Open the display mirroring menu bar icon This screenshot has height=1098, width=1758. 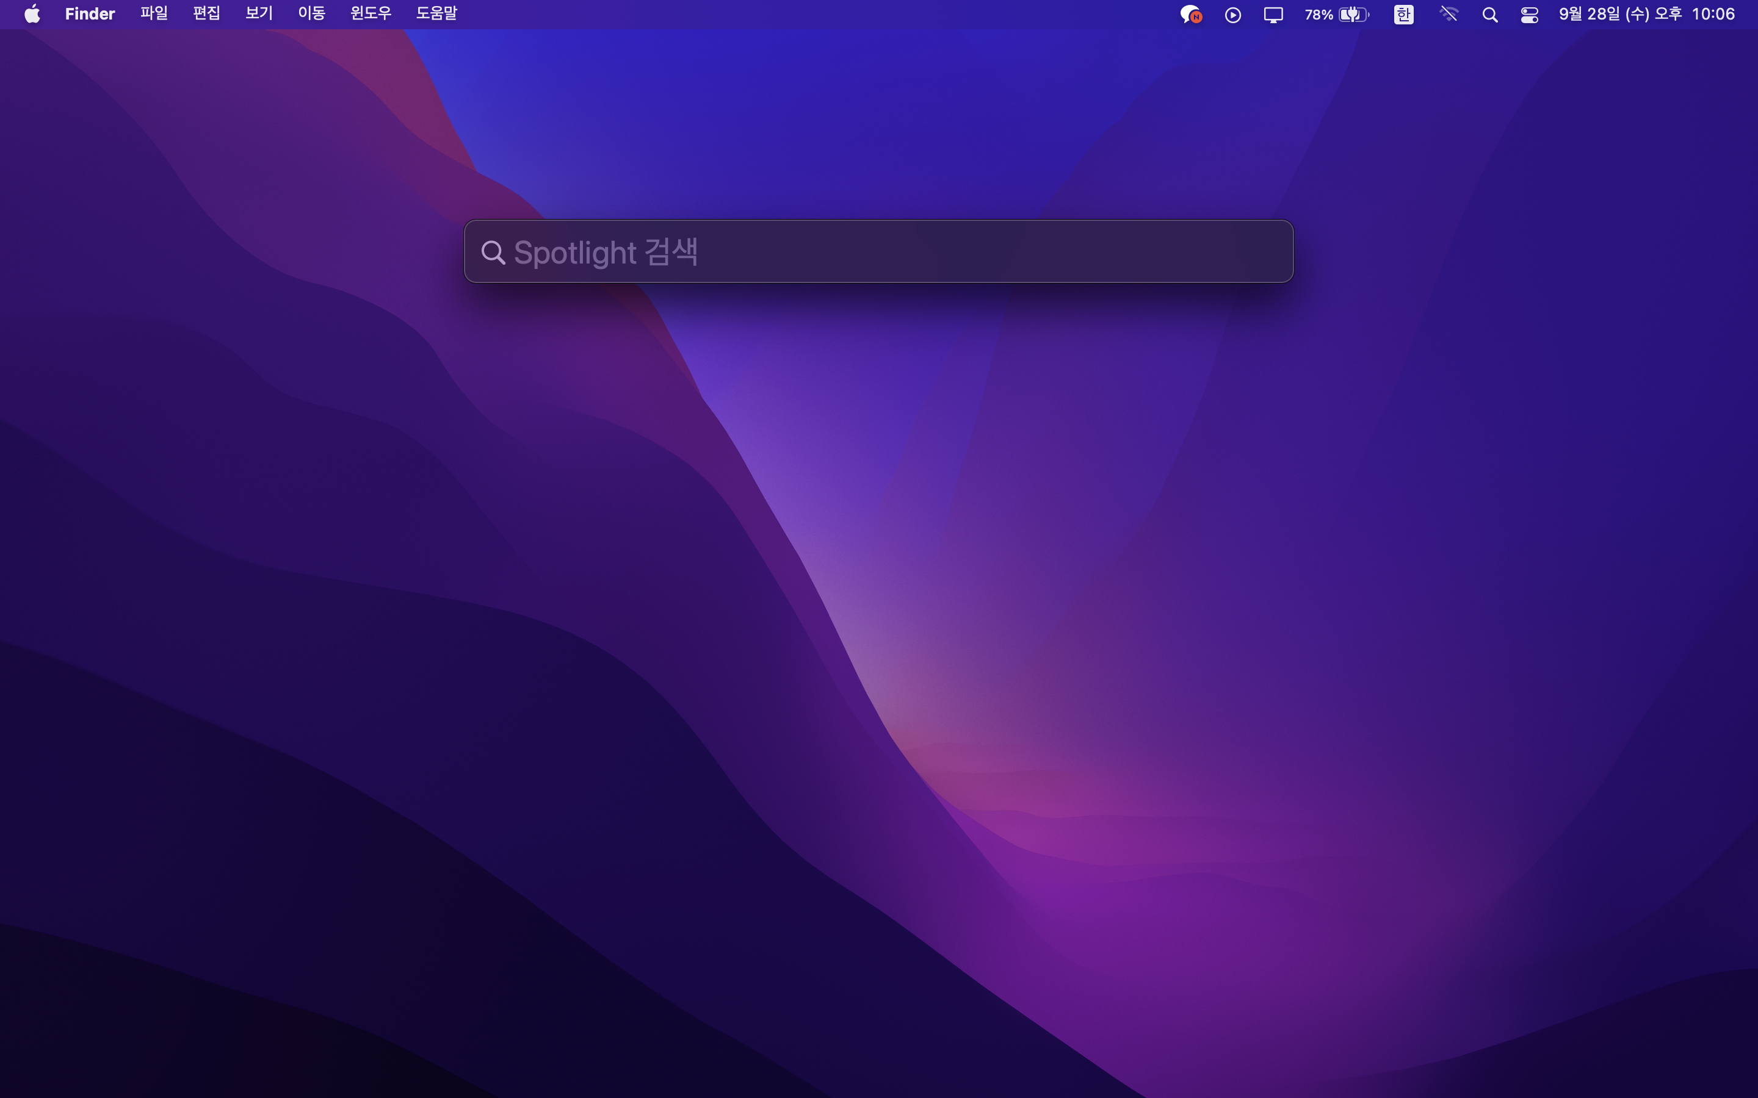[x=1273, y=15]
